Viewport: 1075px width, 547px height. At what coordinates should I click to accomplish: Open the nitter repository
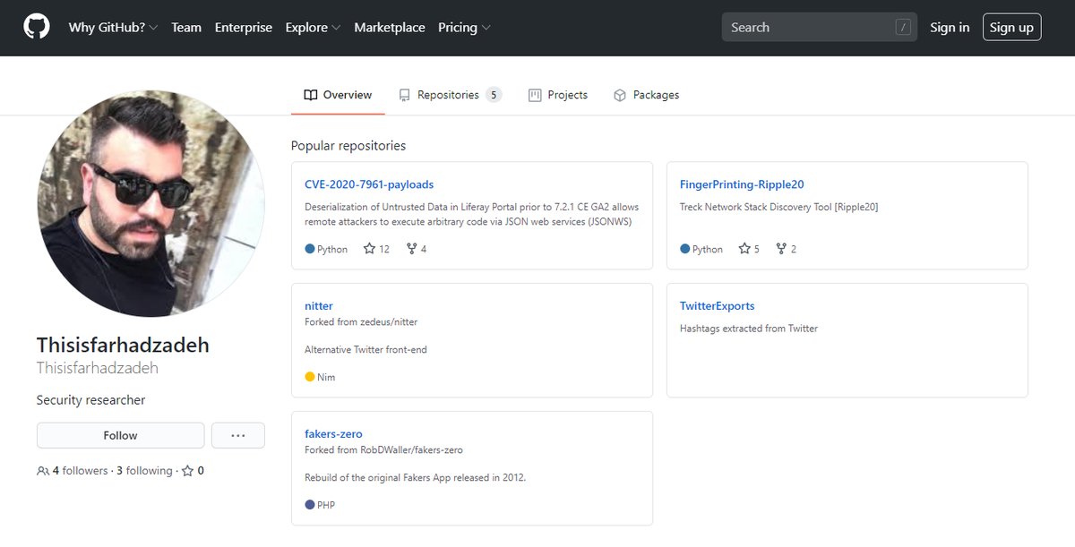(x=319, y=305)
